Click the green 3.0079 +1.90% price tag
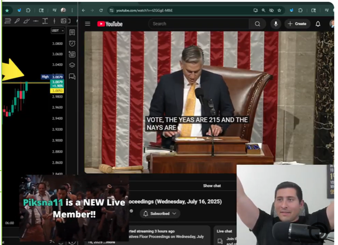The image size is (338, 245). (57, 84)
